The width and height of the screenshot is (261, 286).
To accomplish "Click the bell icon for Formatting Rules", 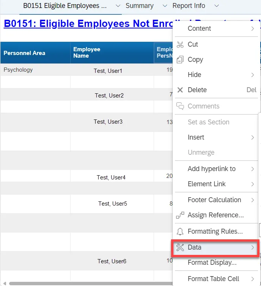I will 180,231.
